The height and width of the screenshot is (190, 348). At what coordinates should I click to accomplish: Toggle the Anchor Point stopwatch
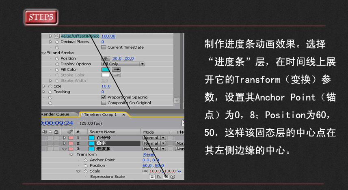click(85, 160)
